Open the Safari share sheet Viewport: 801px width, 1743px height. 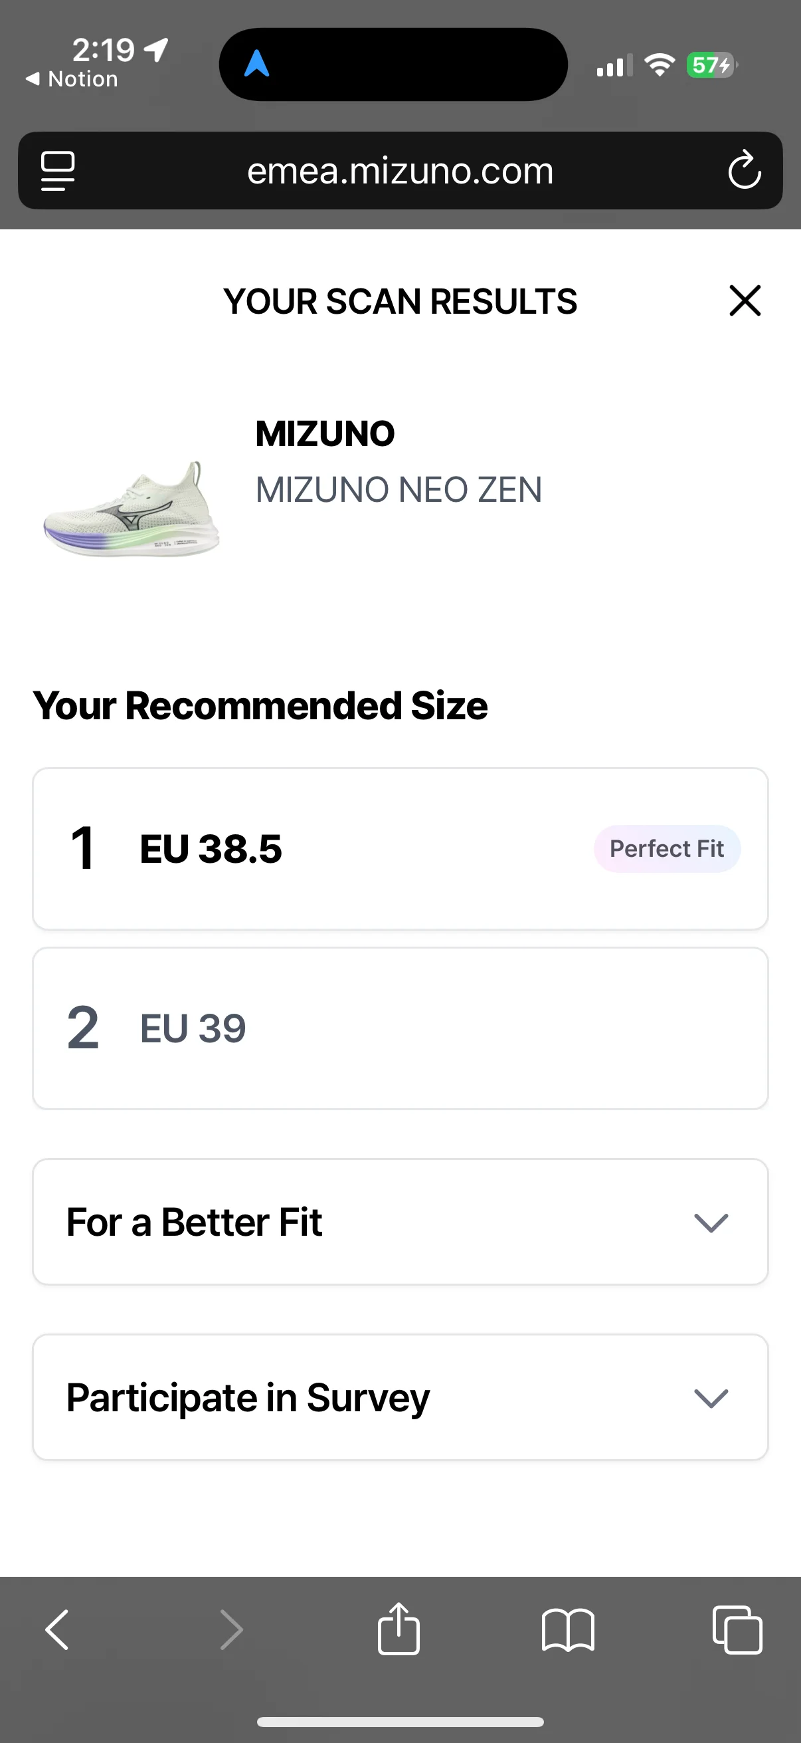[399, 1629]
